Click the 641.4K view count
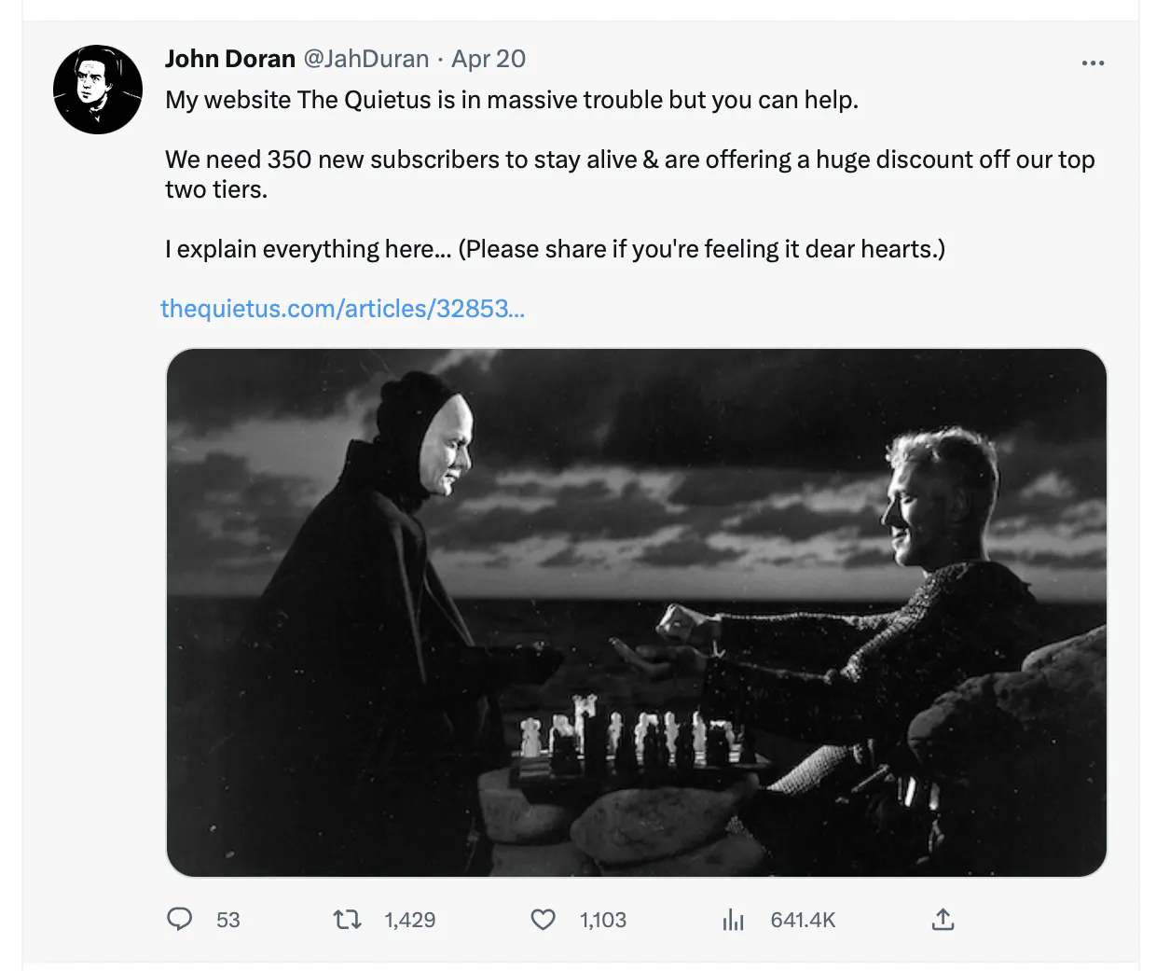1170x971 pixels. click(803, 920)
